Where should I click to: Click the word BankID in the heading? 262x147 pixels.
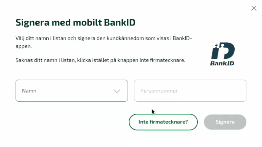(x=120, y=23)
